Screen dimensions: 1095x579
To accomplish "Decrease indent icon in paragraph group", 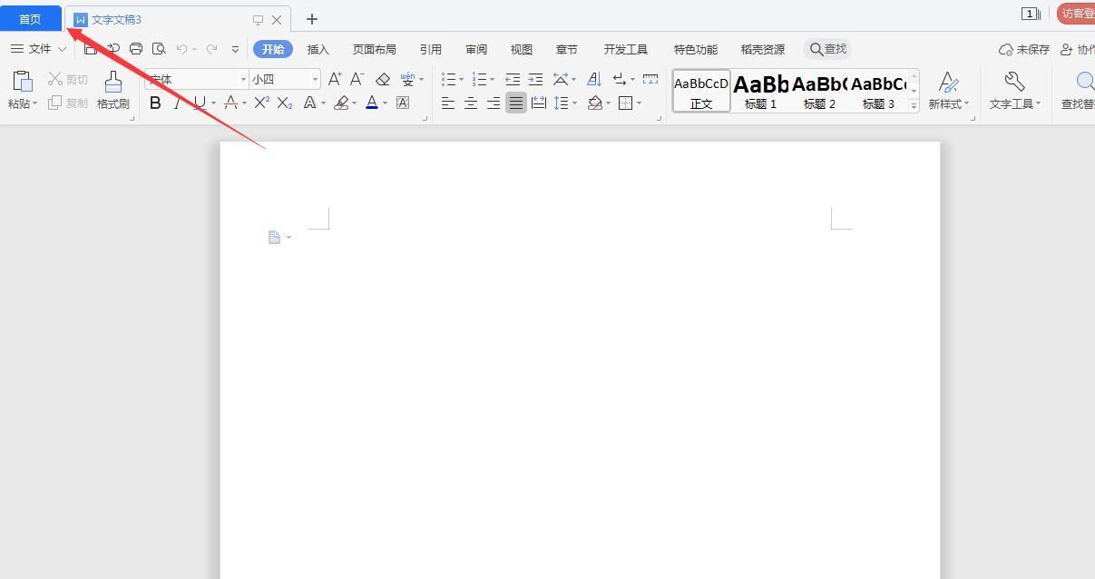I will click(513, 79).
